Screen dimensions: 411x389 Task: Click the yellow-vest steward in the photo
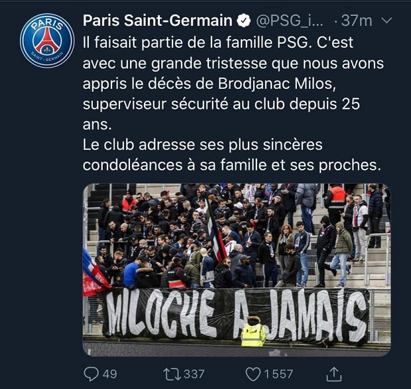[253, 331]
